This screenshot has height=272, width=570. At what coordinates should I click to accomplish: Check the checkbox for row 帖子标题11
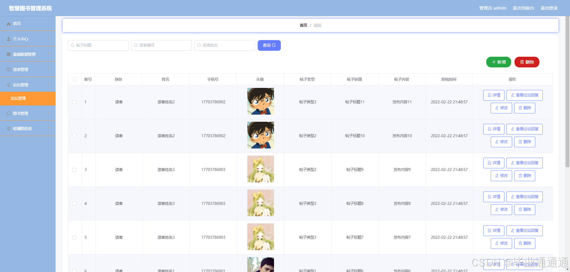tap(75, 102)
